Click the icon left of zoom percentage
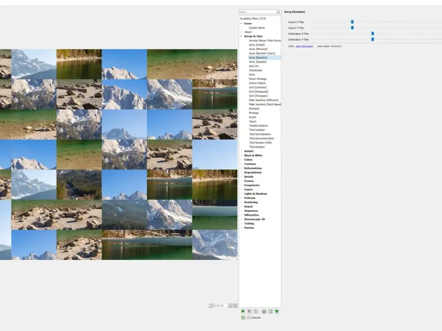Screen dimensions: 442x331 (211, 305)
